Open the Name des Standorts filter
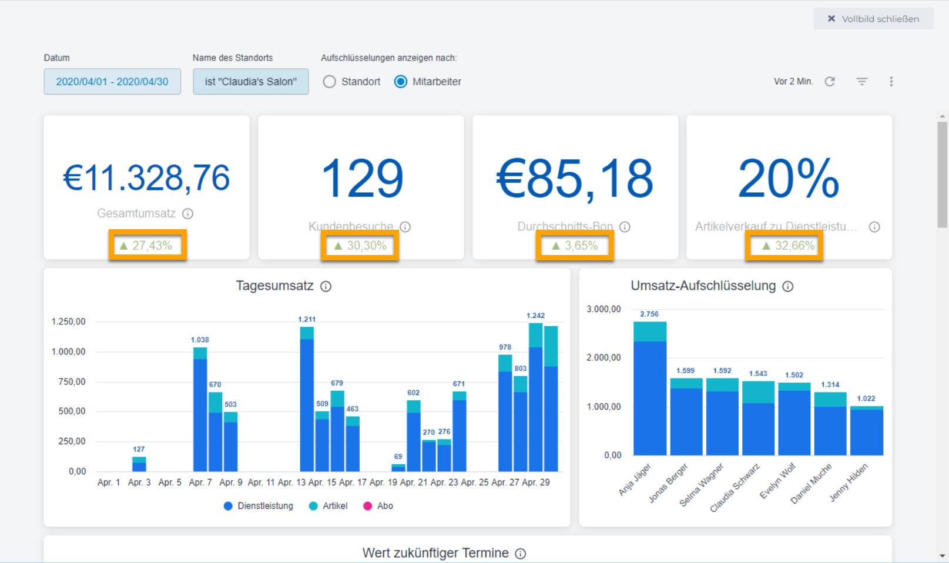The height and width of the screenshot is (563, 949). (251, 82)
